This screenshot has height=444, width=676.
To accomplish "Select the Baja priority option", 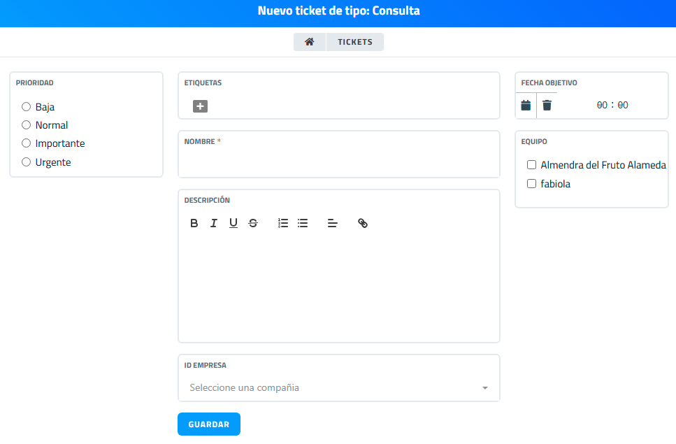I will pos(27,107).
